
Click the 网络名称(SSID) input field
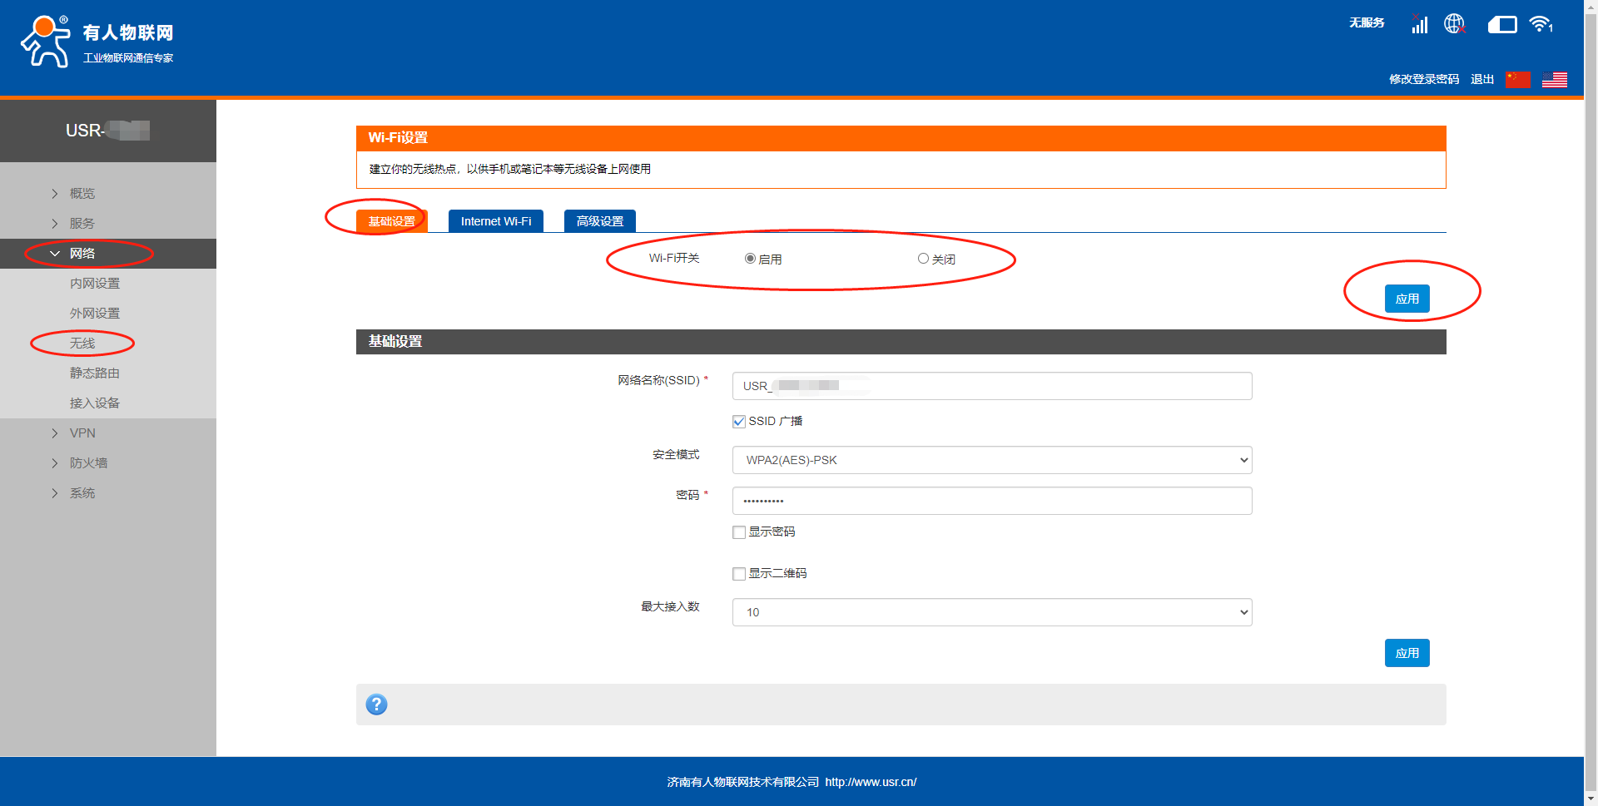pyautogui.click(x=991, y=386)
